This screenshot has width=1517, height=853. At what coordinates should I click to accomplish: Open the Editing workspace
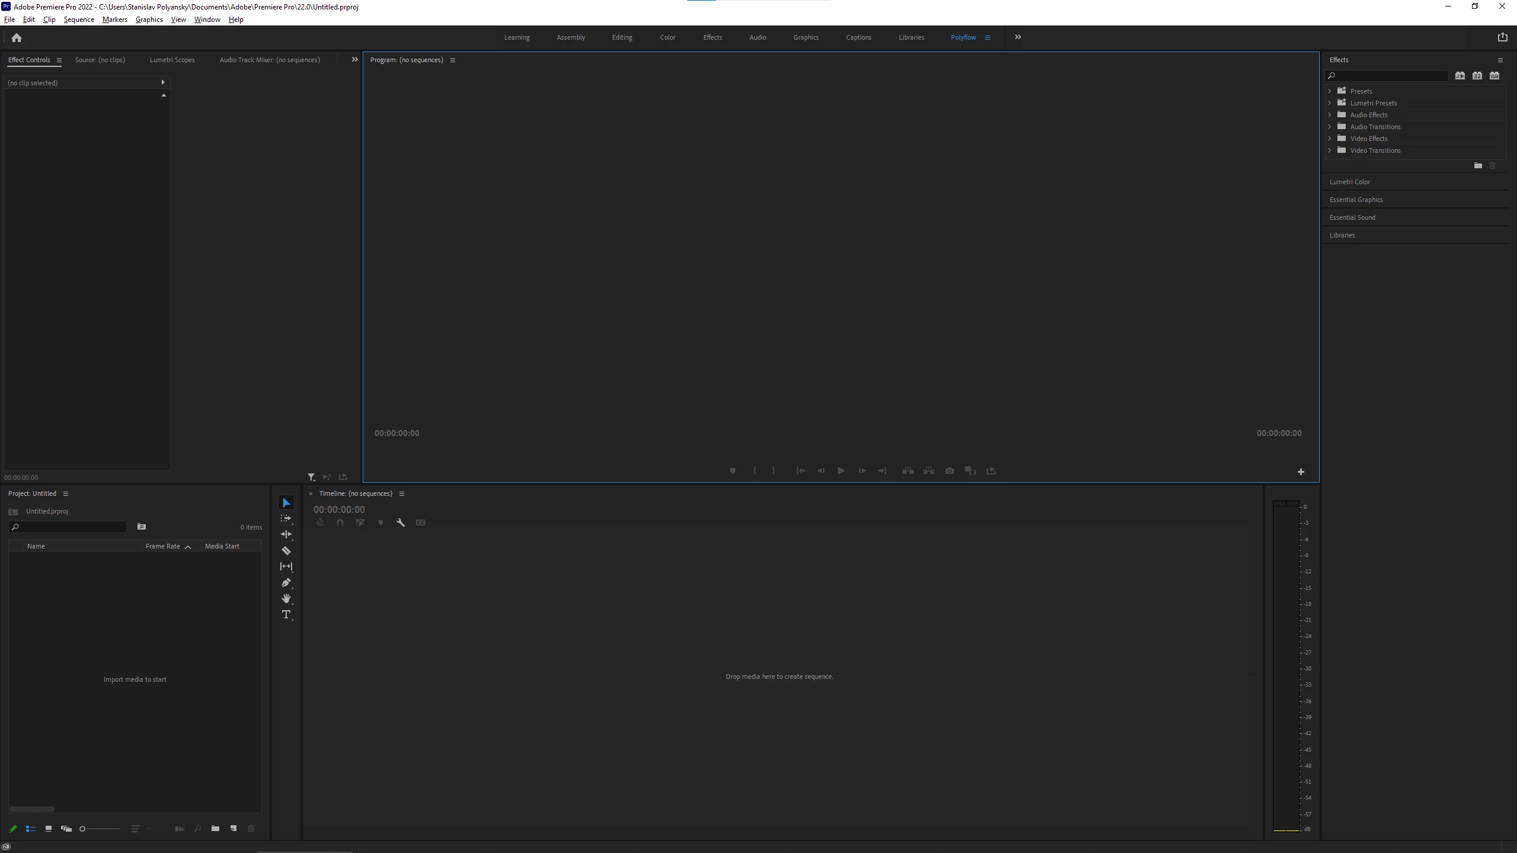tap(622, 37)
